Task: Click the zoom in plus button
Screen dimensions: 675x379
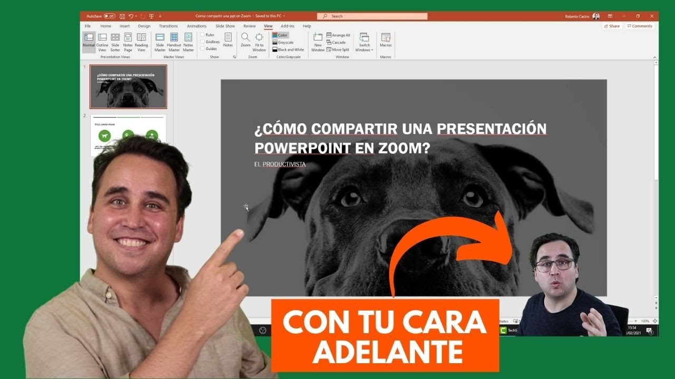Action: (x=637, y=321)
